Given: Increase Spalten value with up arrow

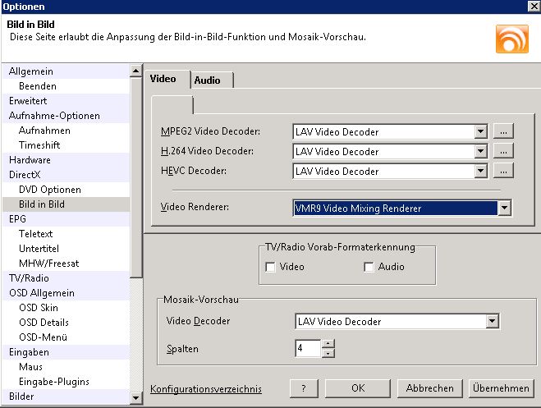Looking at the screenshot, I should [328, 344].
